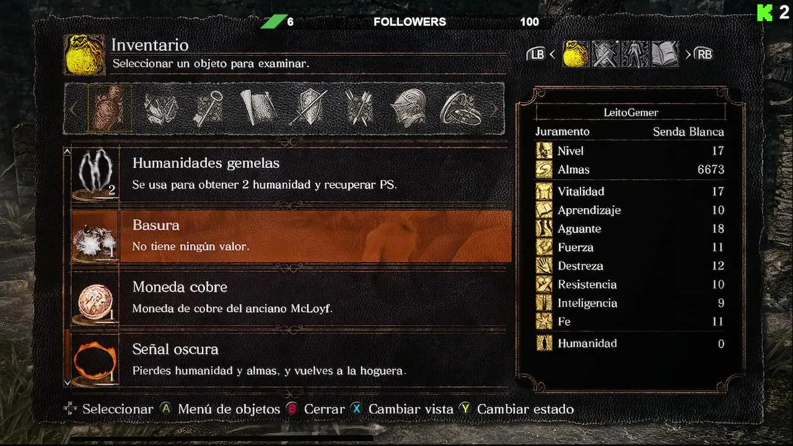Switch to the equipment menu tab icon

pyautogui.click(x=605, y=55)
